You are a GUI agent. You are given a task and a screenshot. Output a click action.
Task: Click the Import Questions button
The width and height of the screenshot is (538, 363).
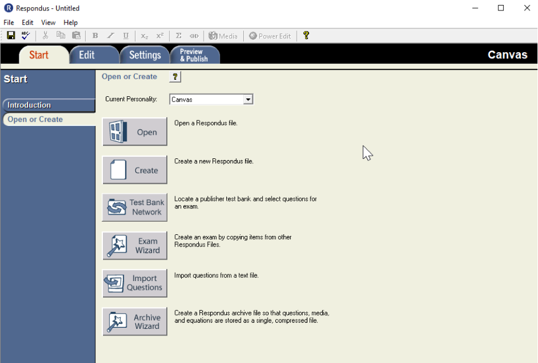point(135,283)
